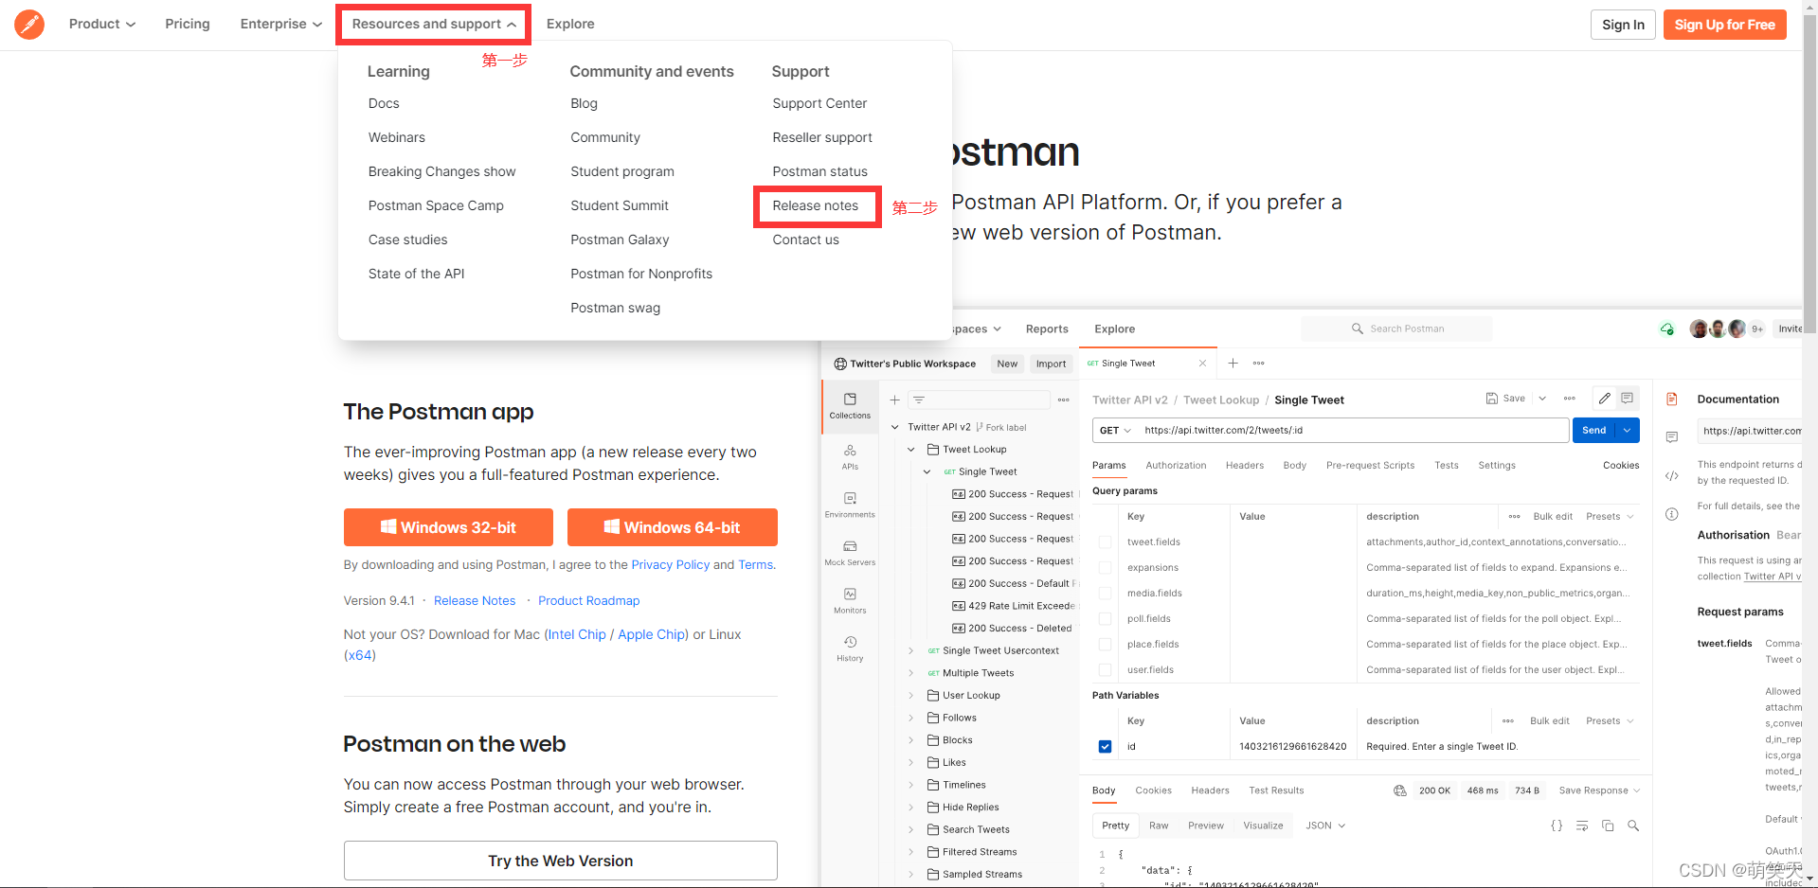Screen dimensions: 1818x888
Task: Open Support Center menu entry
Action: [819, 103]
